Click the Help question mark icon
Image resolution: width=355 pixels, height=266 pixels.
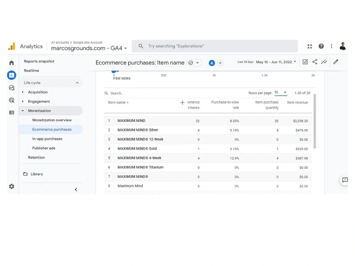321,46
